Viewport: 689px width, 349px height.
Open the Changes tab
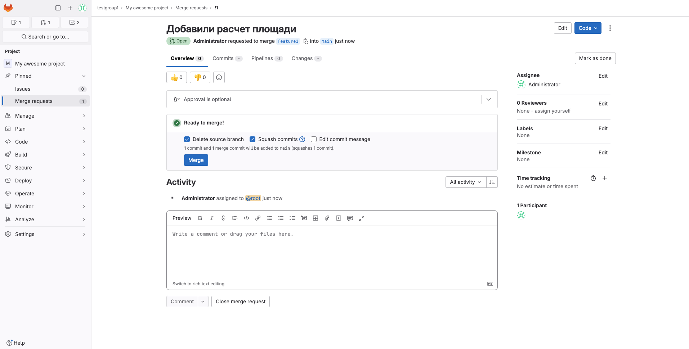coord(303,58)
